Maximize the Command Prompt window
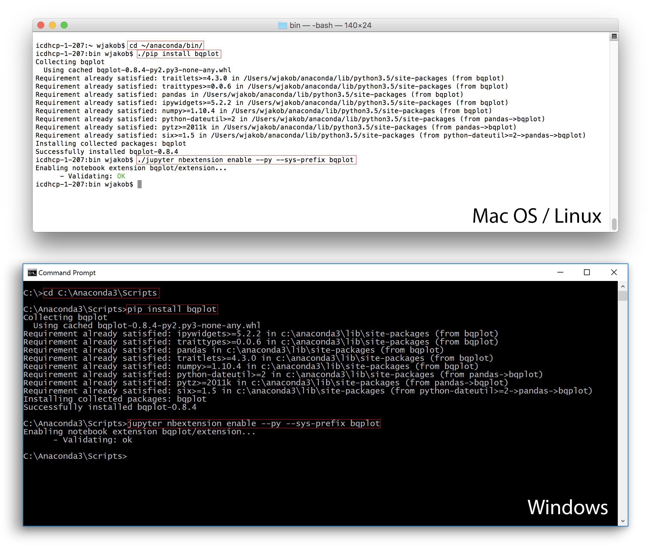The height and width of the screenshot is (557, 651). coord(587,272)
